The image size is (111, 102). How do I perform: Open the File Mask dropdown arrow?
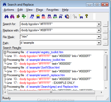99,37
